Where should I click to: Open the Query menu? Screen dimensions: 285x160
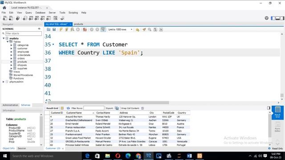tap(28, 12)
